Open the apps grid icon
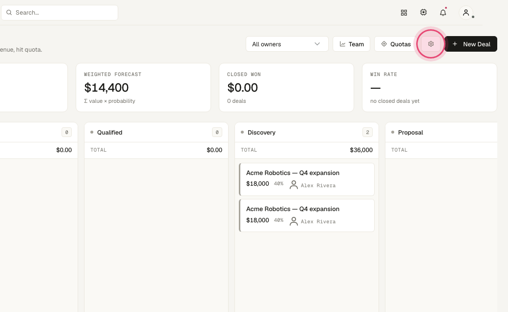Image resolution: width=508 pixels, height=312 pixels. [403, 13]
